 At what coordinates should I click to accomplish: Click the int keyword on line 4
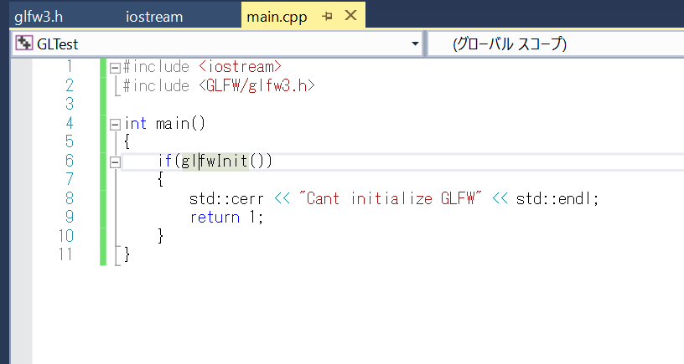[x=136, y=123]
